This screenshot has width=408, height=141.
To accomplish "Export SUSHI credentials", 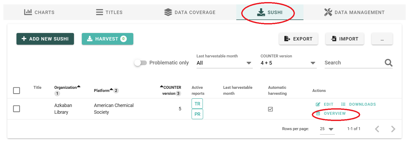I will 298,39.
